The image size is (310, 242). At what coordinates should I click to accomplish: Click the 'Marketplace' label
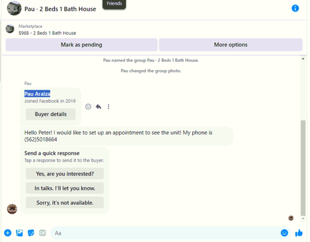pyautogui.click(x=30, y=26)
